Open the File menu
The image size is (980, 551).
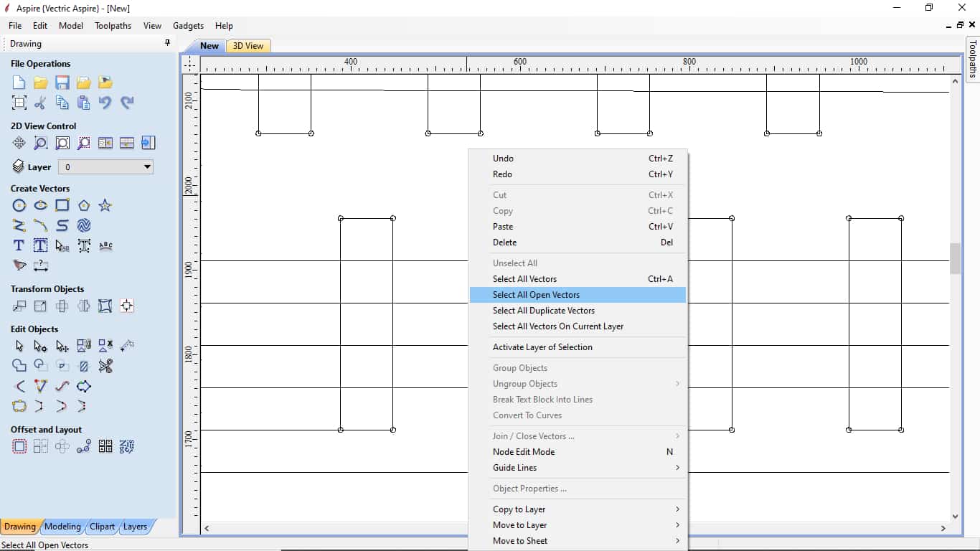(x=15, y=26)
